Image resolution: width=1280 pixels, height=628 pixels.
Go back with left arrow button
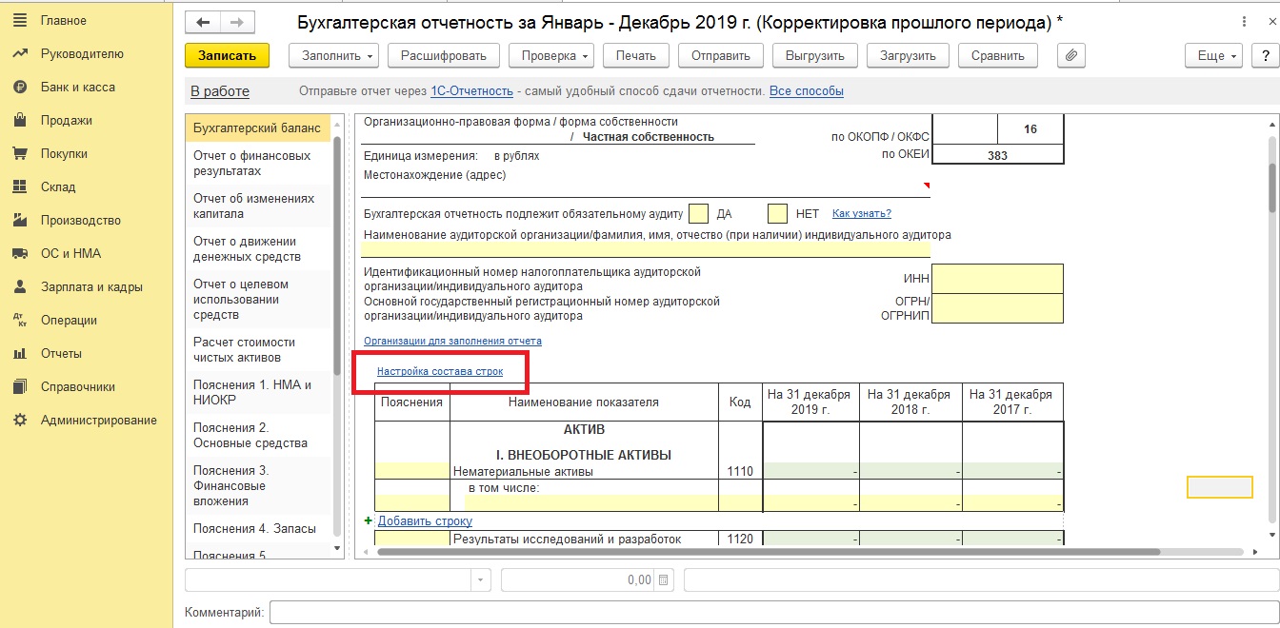tap(203, 22)
